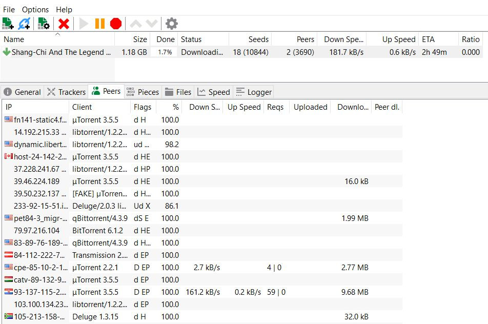The width and height of the screenshot is (488, 324).
Task: Sort torrents by Done column header
Action: pyautogui.click(x=165, y=39)
